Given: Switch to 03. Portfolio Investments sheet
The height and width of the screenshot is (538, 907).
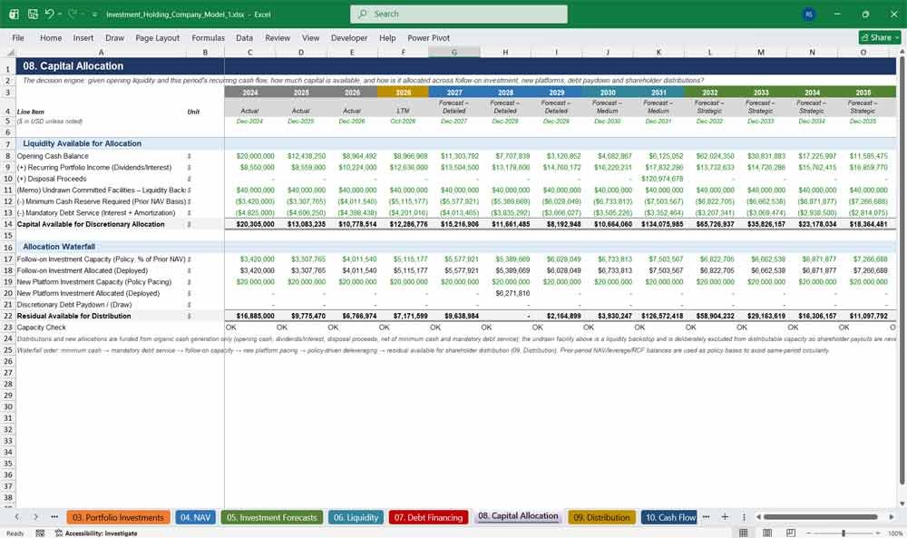Looking at the screenshot, I should click(118, 517).
